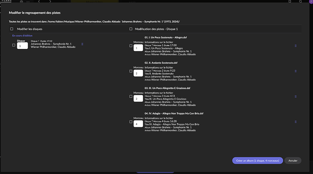Click the 'En cours d'édition' link
The height and width of the screenshot is (174, 313).
22,36
